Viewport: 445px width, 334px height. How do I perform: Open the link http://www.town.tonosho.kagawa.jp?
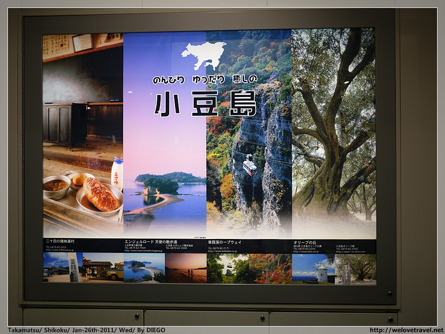click(x=143, y=251)
